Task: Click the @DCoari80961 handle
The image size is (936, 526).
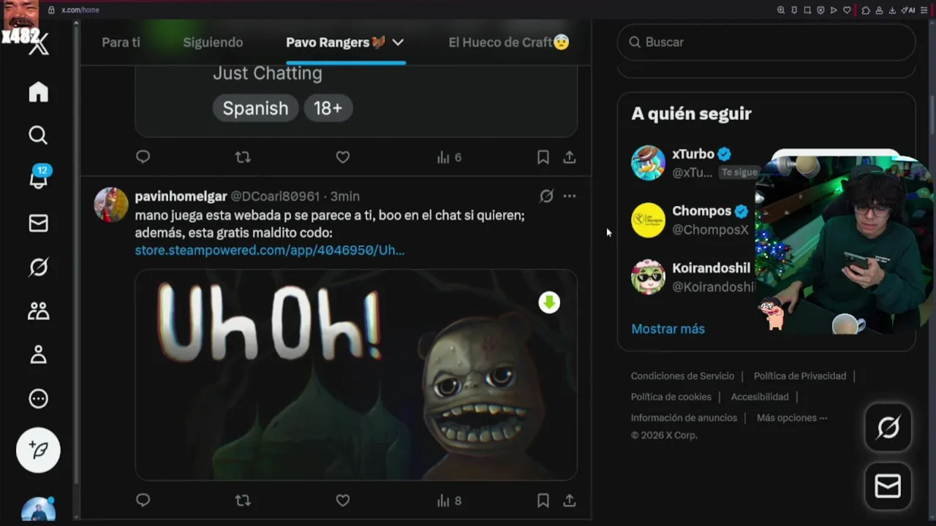Action: pos(275,196)
